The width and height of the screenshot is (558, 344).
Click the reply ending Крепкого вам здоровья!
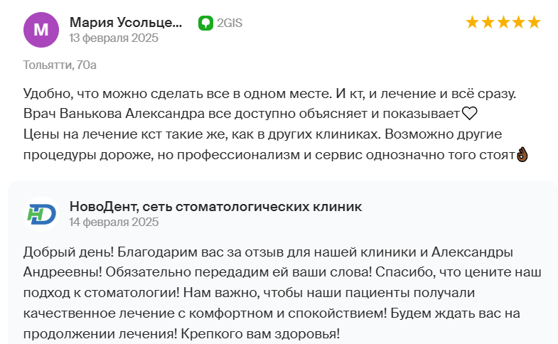(260, 333)
